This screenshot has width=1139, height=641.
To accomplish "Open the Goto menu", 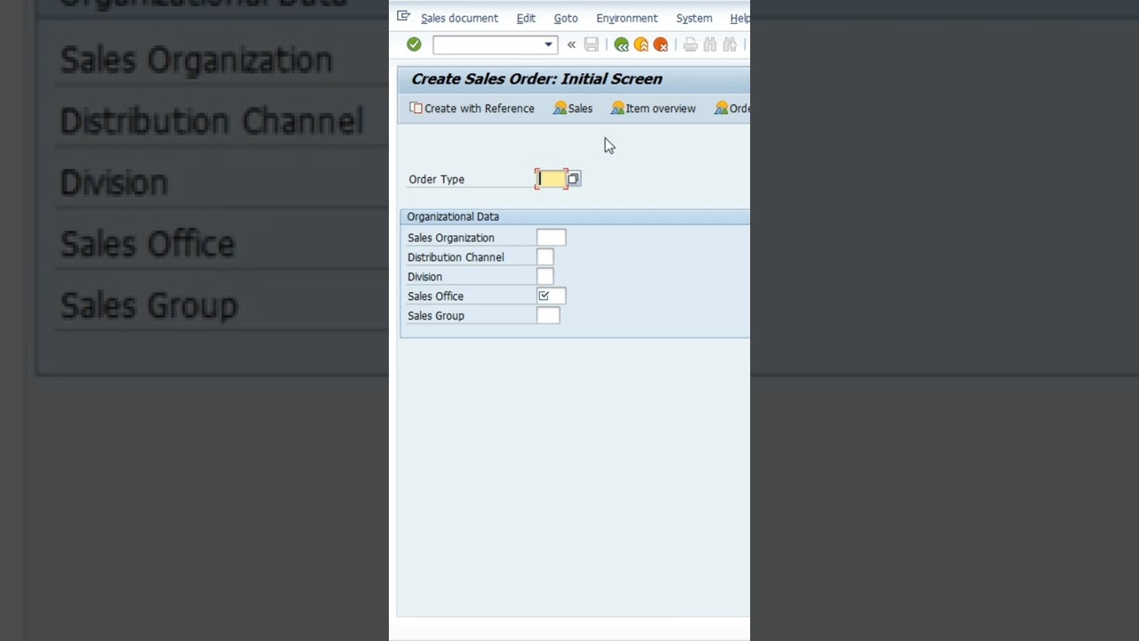I will click(565, 18).
